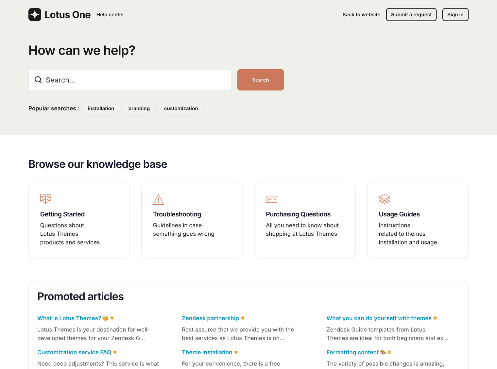Viewport: 497px width, 369px height.
Task: Click the star beside What is Lotus Themes
Action: [112, 318]
